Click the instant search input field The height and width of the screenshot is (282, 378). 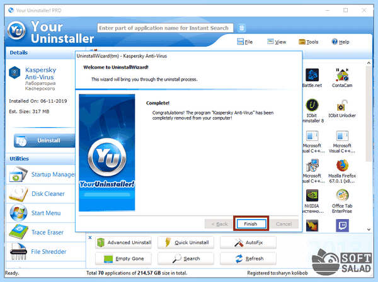[x=165, y=28]
